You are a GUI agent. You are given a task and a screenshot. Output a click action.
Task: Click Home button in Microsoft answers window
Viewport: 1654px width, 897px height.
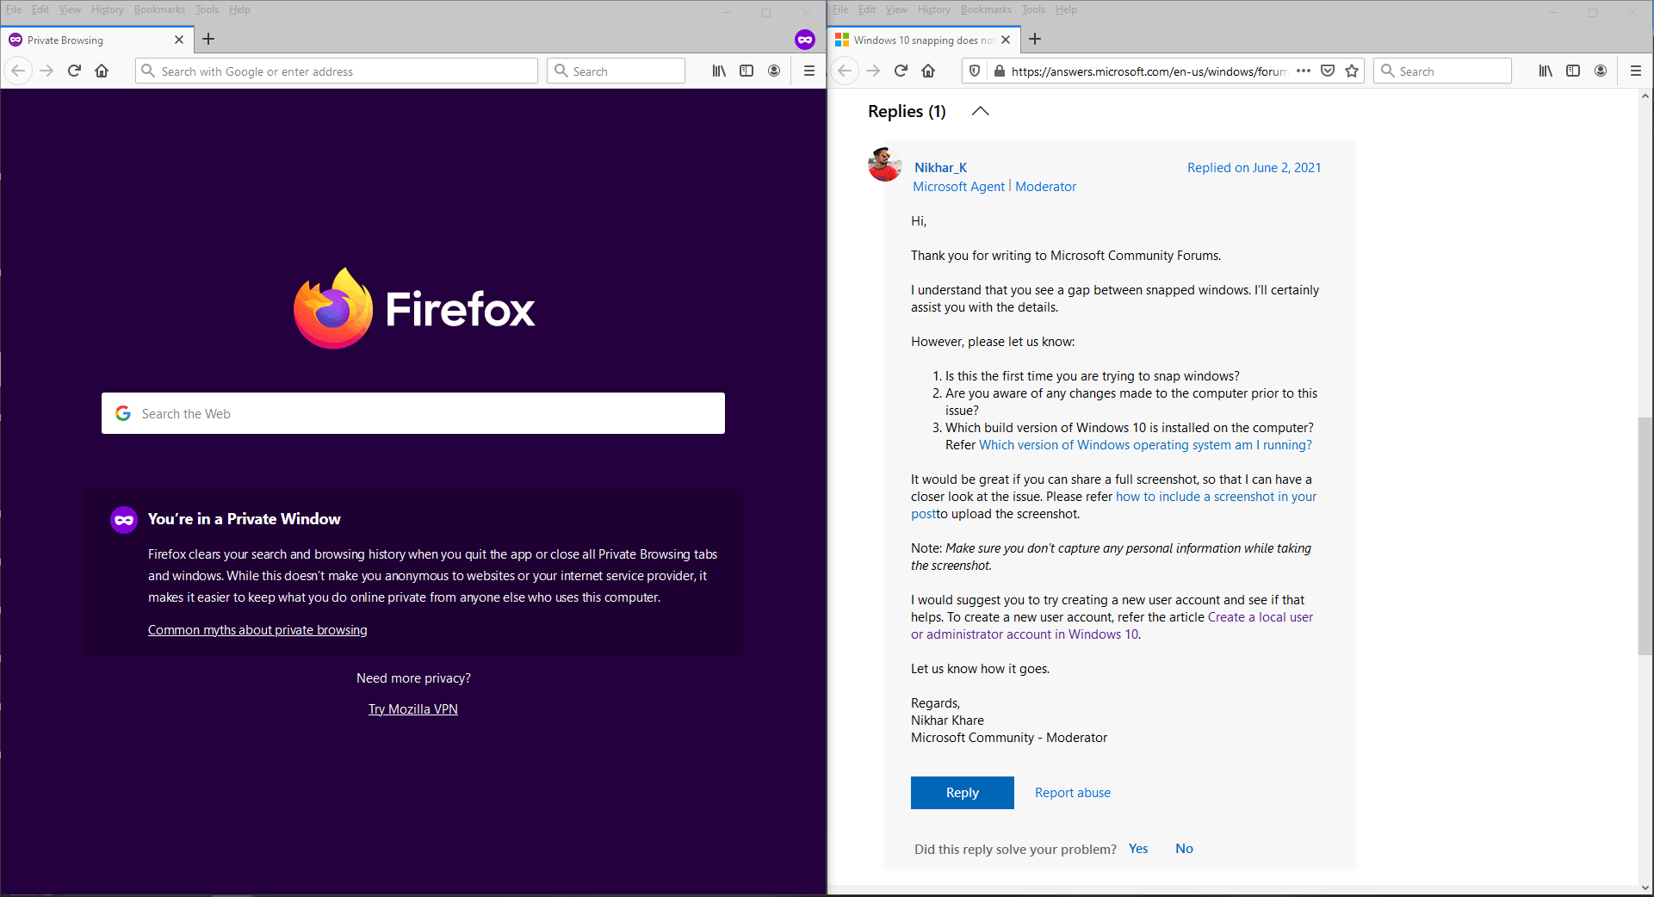pyautogui.click(x=928, y=71)
